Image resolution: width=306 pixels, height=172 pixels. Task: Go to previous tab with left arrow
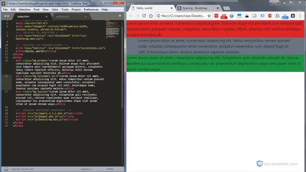[x=5, y=16]
